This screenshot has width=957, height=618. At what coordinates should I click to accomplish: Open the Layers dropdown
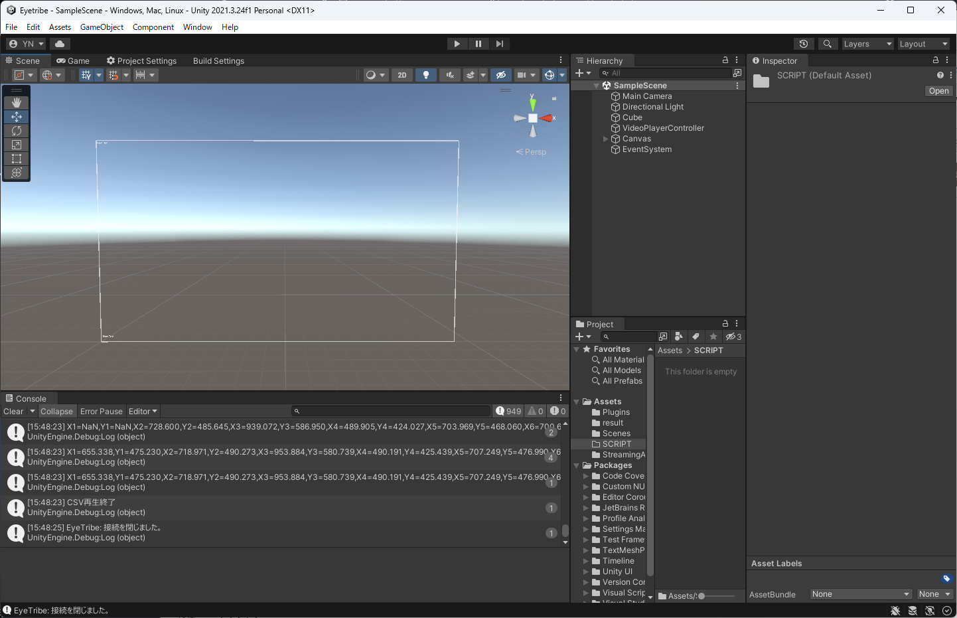[x=867, y=44]
